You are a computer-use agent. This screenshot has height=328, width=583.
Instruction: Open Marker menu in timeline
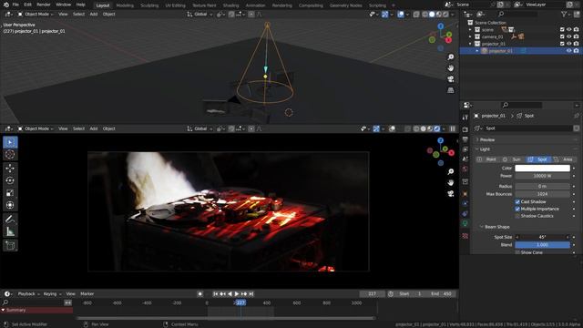pos(87,293)
